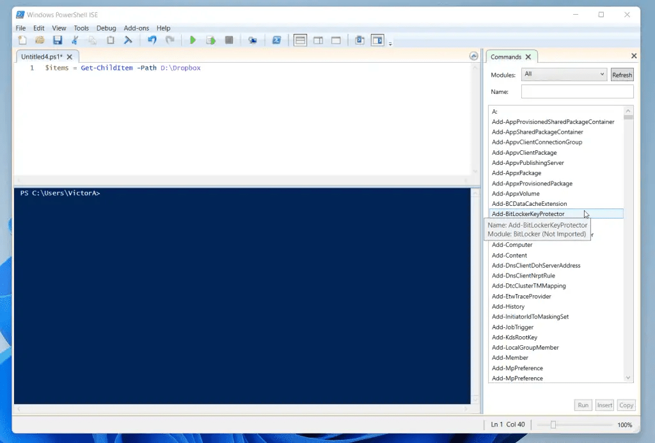Screen dimensions: 655x443
Task: Open a script with the Open folder icon
Action: click(38, 40)
